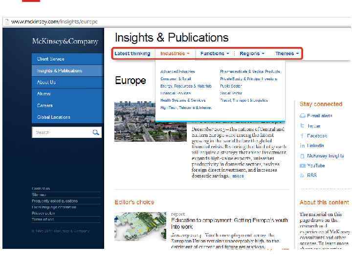Viewport: 352px width, 264px height.
Task: Open the Terms of use link
Action: (43, 220)
